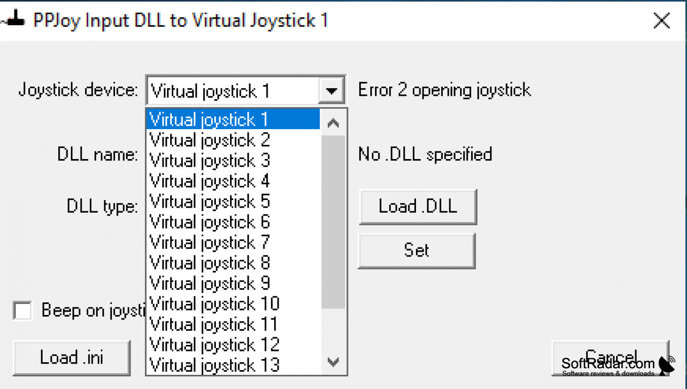Click the Cancel button
Screen dimensions: 687x389
(x=610, y=358)
